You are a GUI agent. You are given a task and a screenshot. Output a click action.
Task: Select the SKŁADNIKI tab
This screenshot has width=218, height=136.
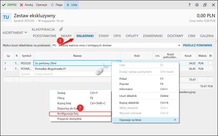pos(85,36)
